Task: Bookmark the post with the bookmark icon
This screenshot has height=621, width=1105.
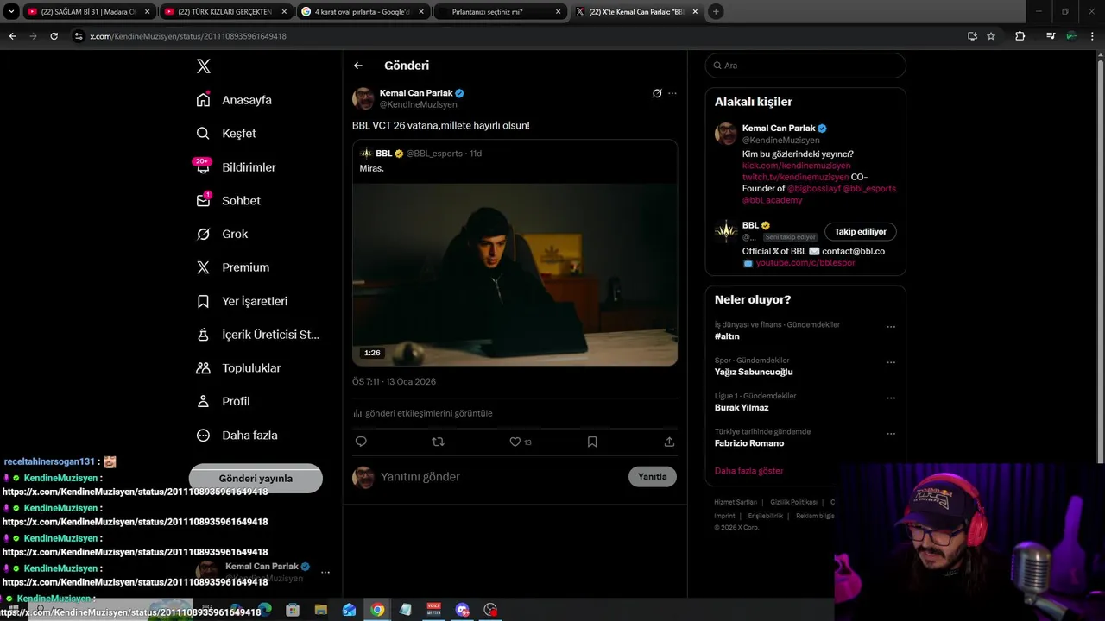Action: (x=592, y=442)
